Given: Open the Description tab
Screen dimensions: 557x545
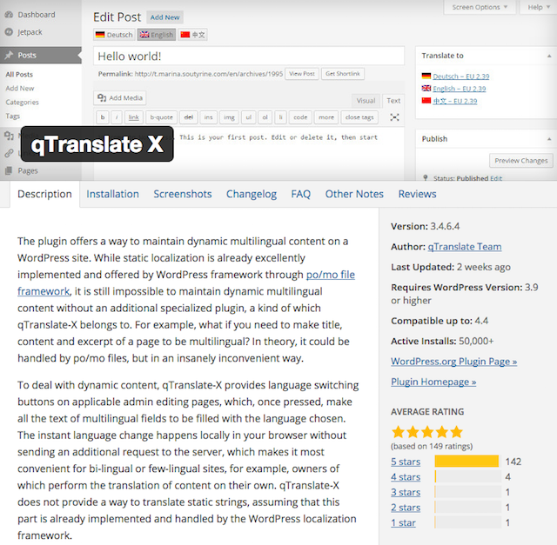Looking at the screenshot, I should click(44, 194).
